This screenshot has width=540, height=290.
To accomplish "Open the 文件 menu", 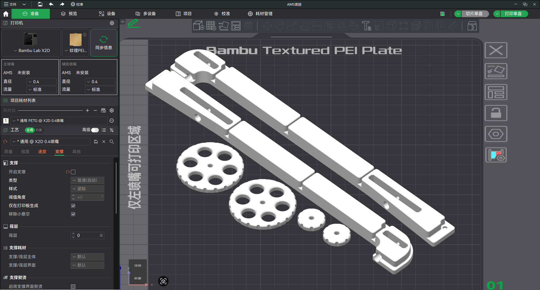I will click(10, 4).
